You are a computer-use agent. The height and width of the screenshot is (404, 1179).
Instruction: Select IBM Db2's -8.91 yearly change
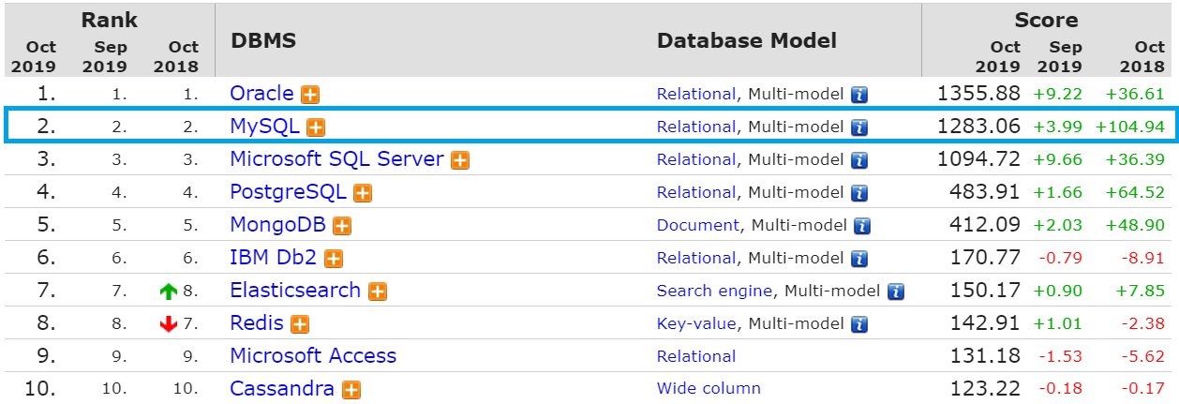pos(1142,259)
